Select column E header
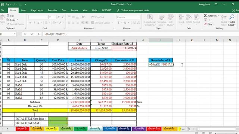Image resolution: width=239 pixels, height=134 pixels. click(x=79, y=40)
